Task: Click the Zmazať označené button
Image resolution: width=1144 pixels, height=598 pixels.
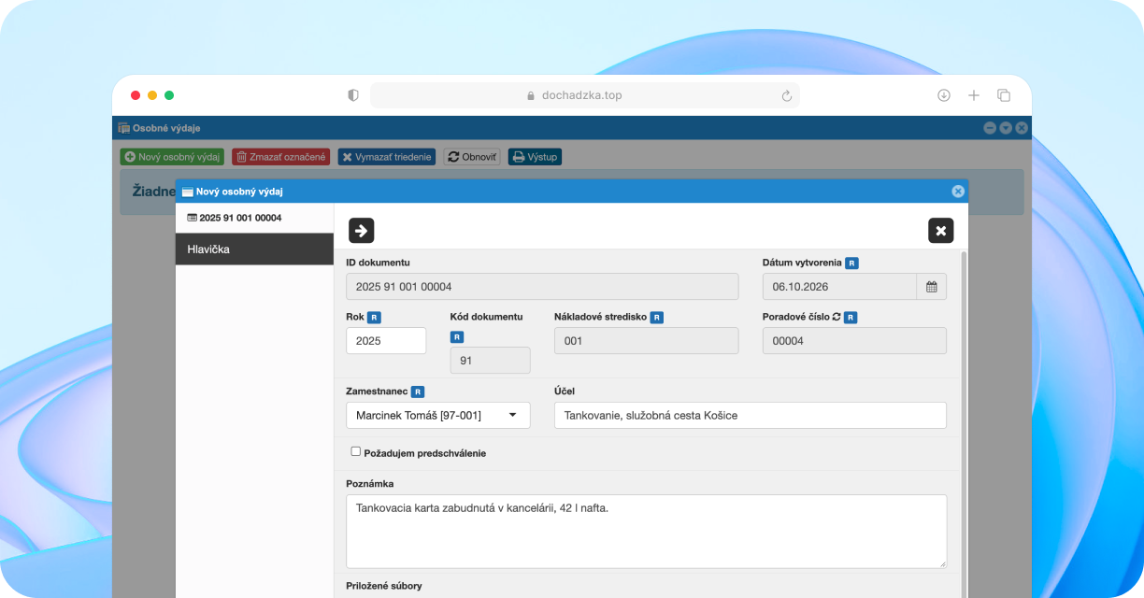Action: (x=281, y=157)
